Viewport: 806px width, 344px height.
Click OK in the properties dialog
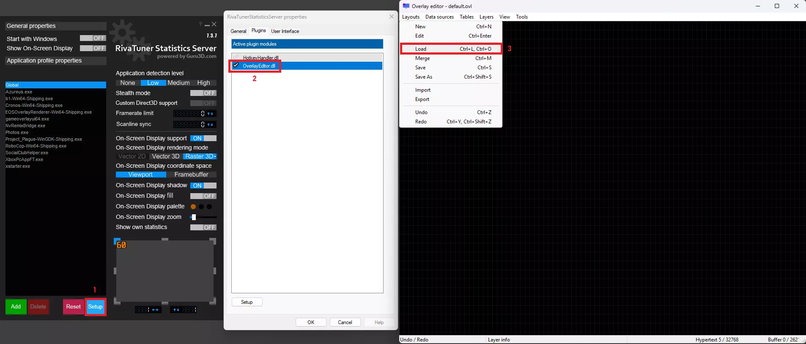(311, 322)
